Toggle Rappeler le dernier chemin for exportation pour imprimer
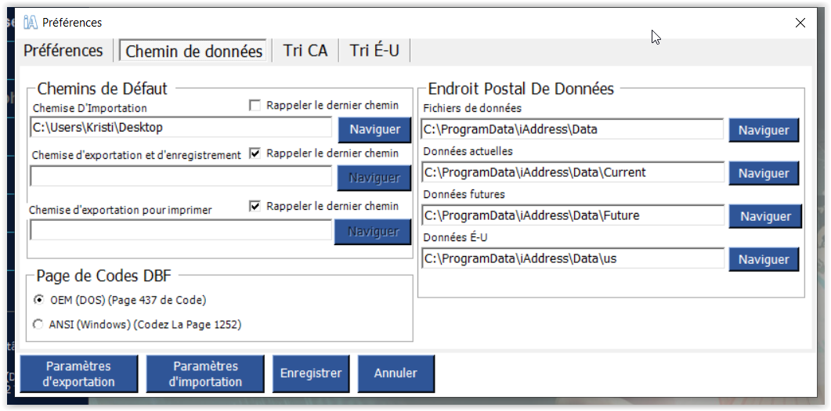The height and width of the screenshot is (411, 831). 255,206
